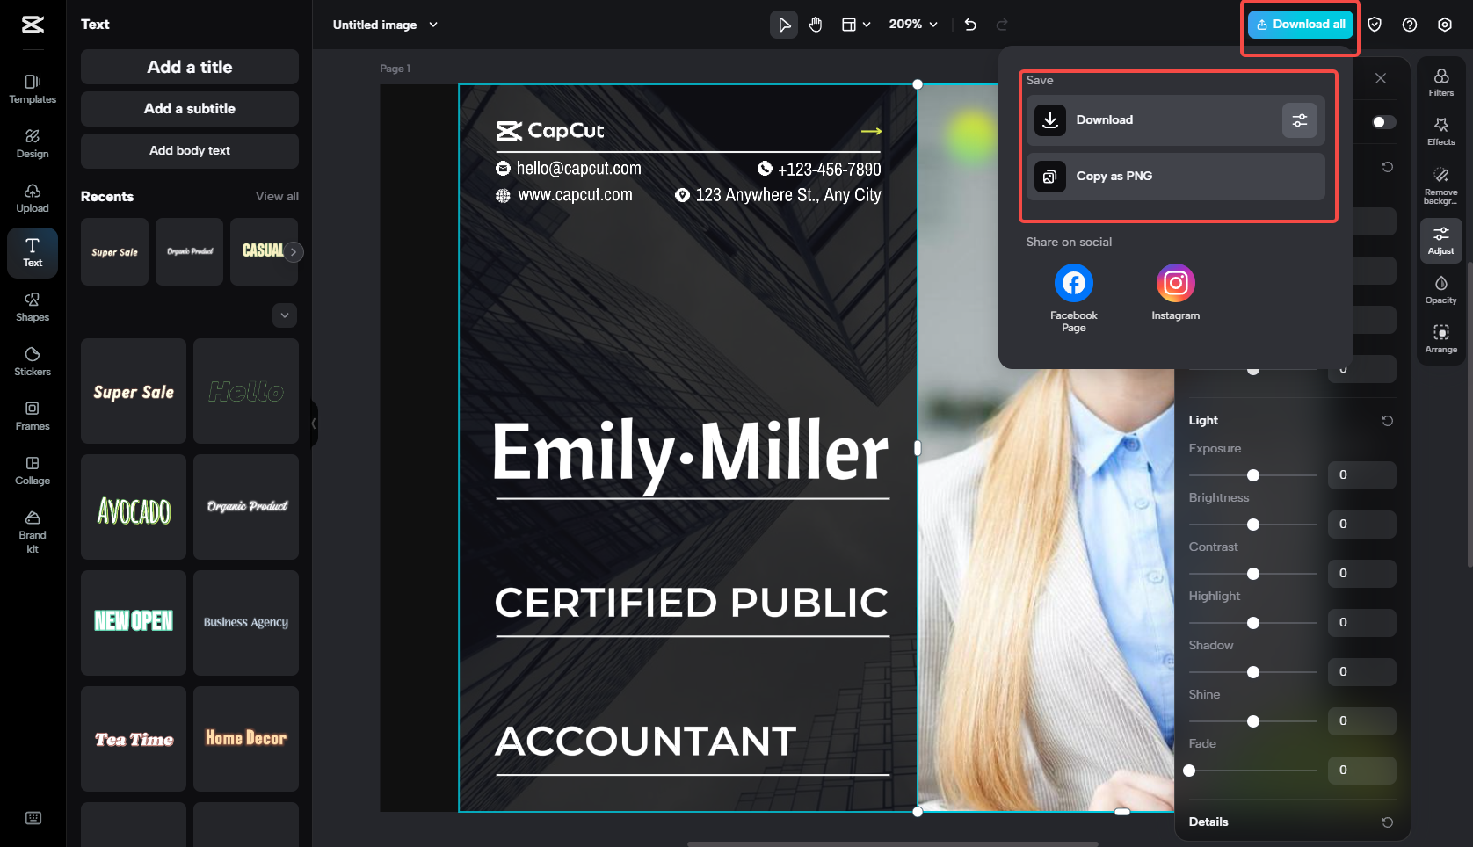Open the Brand kit panel
Image resolution: width=1473 pixels, height=847 pixels.
point(32,531)
